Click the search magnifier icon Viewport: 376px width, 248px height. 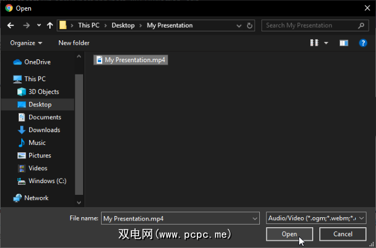(361, 25)
